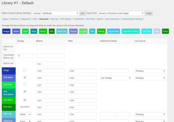The height and width of the screenshot is (122, 174).
Task: Open the Import/Export Settings tab
Action: tap(132, 19)
